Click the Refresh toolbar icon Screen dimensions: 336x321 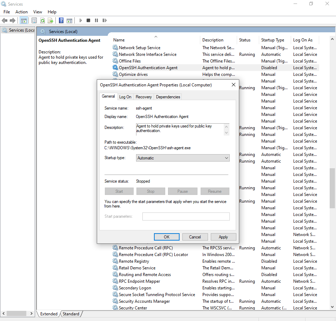coord(43,21)
